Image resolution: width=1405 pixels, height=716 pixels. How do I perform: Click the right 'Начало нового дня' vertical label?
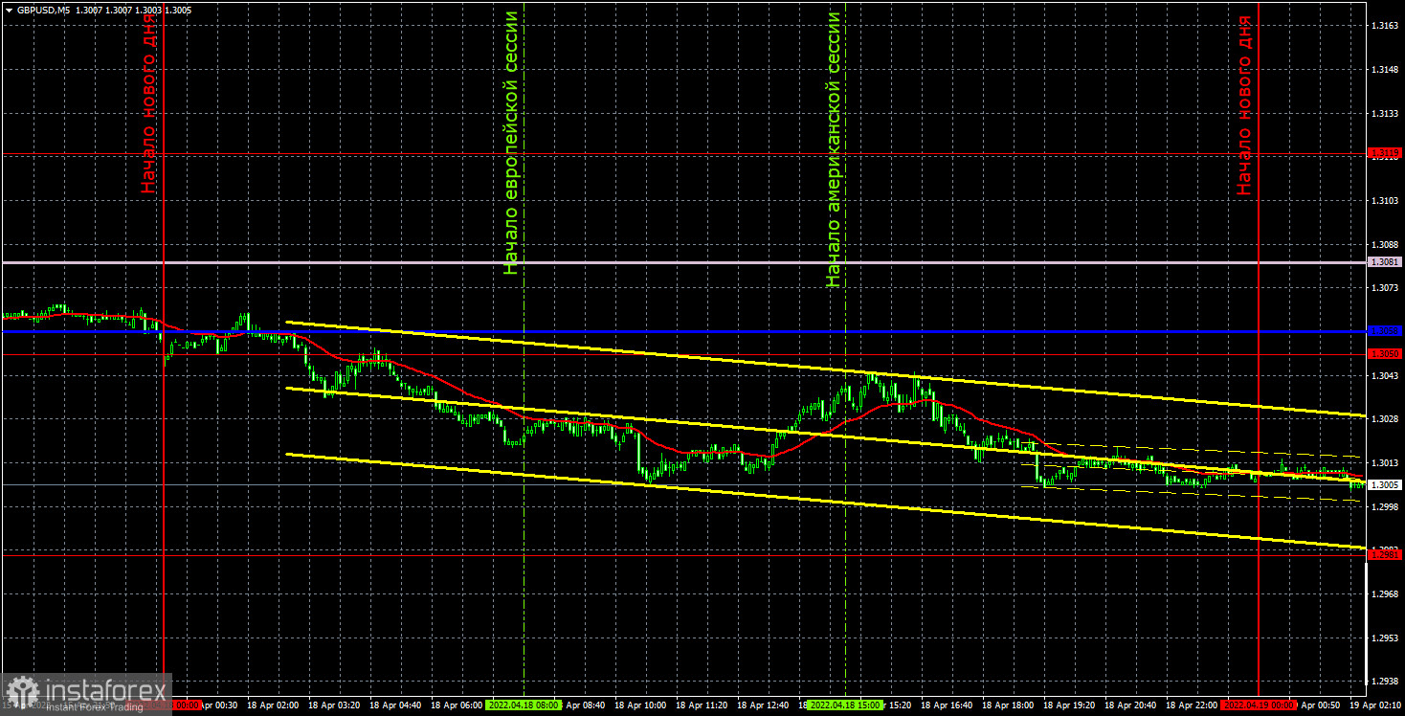point(1244,104)
